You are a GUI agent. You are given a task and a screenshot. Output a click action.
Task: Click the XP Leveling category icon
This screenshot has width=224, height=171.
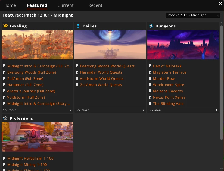point(5,26)
